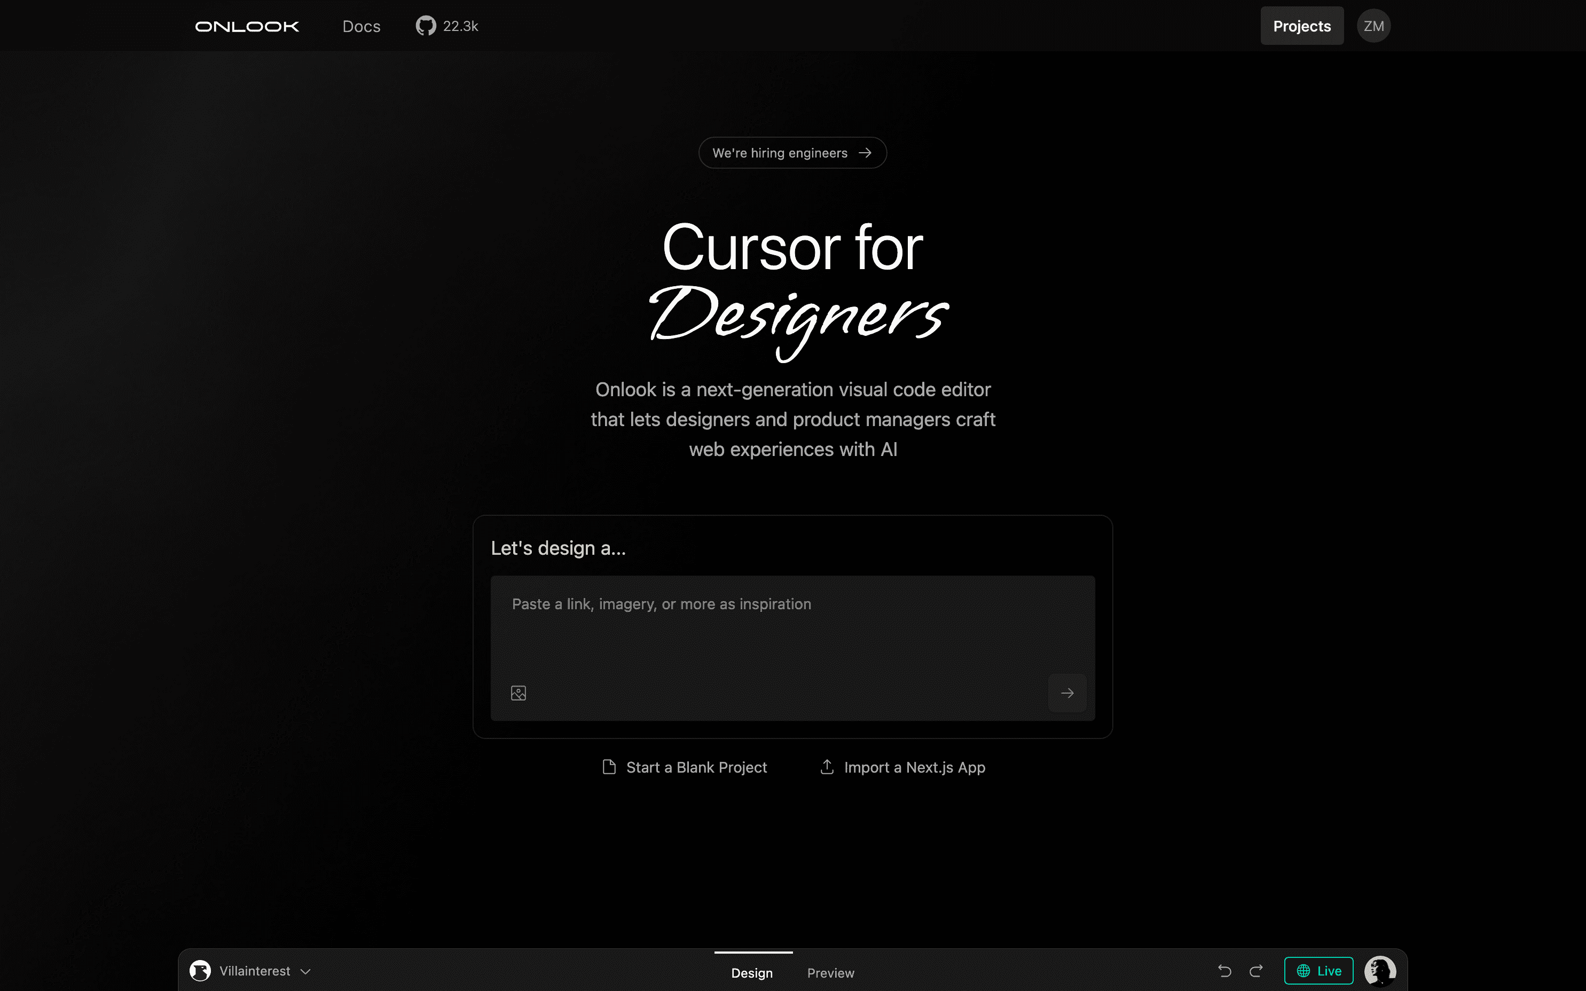This screenshot has height=991, width=1586.
Task: Click the Onlook logo in the header
Action: [247, 26]
